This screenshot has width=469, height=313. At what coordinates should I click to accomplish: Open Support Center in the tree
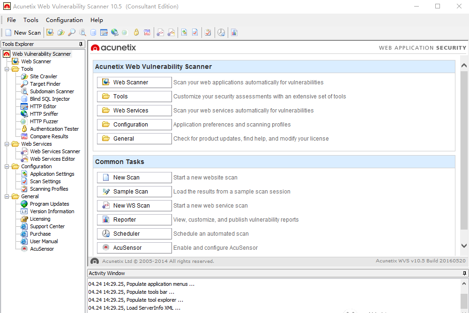tap(47, 226)
